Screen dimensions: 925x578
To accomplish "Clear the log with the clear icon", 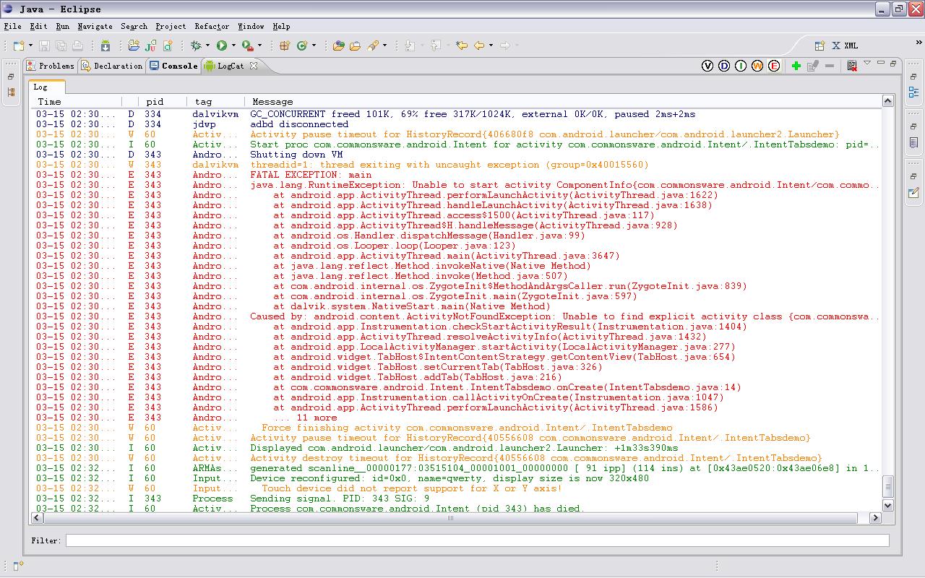I will pos(852,66).
